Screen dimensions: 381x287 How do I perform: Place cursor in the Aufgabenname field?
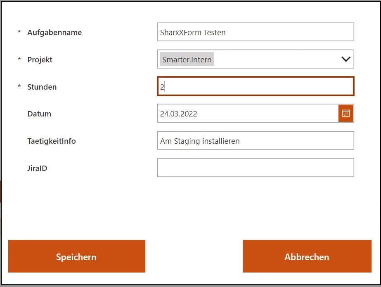(255, 32)
